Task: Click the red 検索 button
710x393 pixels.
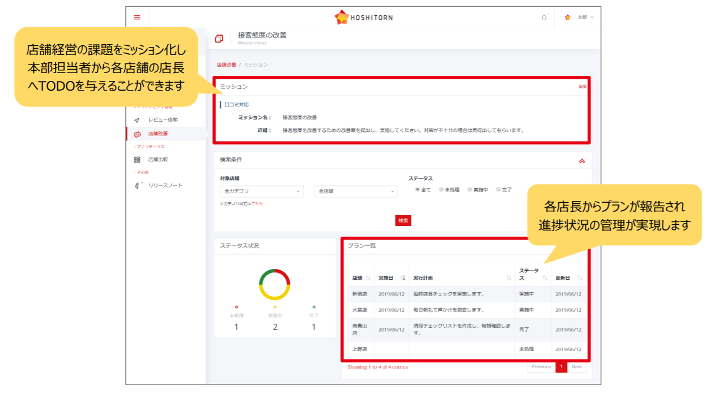Action: click(x=403, y=220)
